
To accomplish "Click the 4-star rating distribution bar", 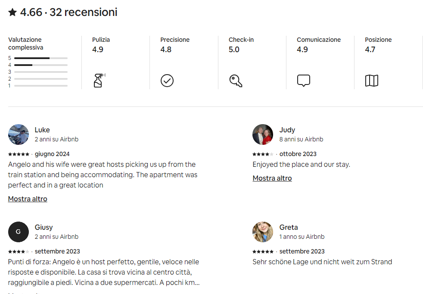I will (x=41, y=65).
